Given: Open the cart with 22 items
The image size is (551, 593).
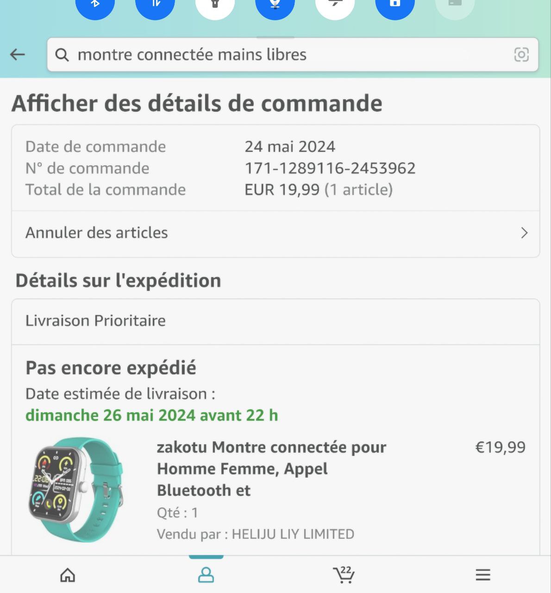Looking at the screenshot, I should 344,575.
